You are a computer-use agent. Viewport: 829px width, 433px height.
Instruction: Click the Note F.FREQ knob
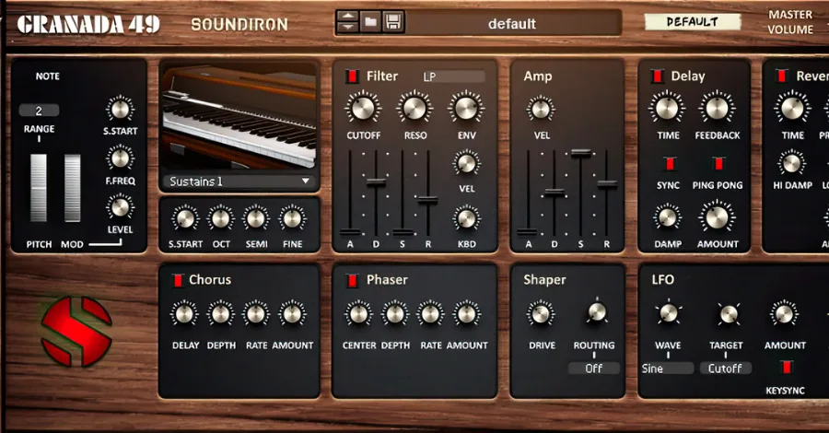[120, 158]
